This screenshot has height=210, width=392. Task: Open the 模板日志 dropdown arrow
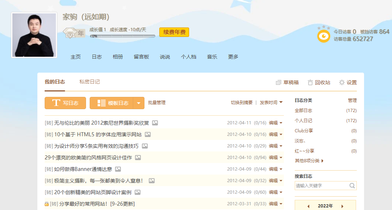(x=139, y=103)
